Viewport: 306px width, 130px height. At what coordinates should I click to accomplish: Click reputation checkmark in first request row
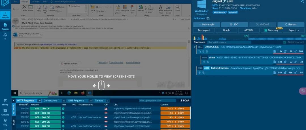click(x=63, y=109)
